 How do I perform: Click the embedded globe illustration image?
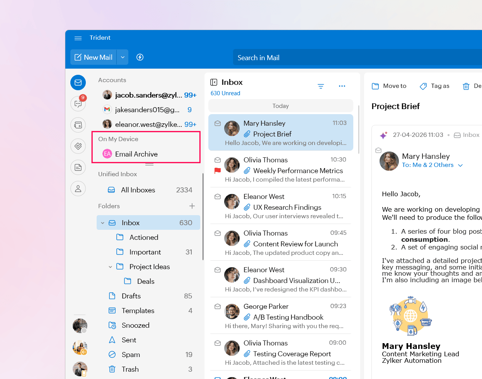pyautogui.click(x=410, y=316)
